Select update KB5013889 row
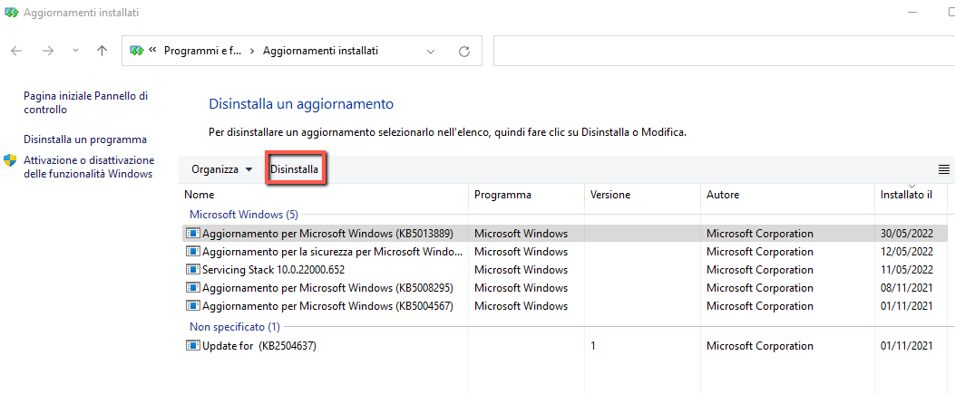955x394 pixels. [x=565, y=234]
